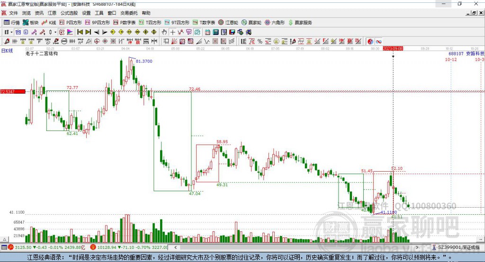Open the calendar icon in toolbar

[207, 32]
